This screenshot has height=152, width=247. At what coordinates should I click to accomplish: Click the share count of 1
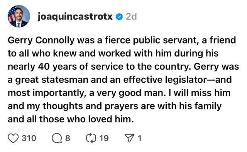coord(140,138)
